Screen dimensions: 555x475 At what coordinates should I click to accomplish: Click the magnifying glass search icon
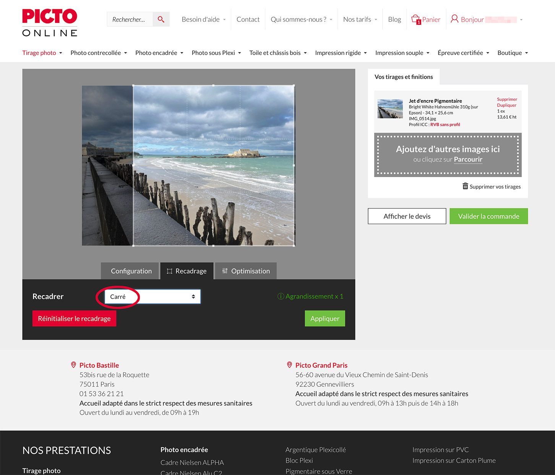coord(161,19)
